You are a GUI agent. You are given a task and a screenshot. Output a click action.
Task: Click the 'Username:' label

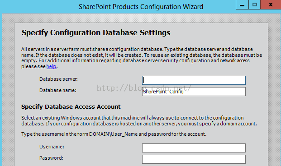52,147
